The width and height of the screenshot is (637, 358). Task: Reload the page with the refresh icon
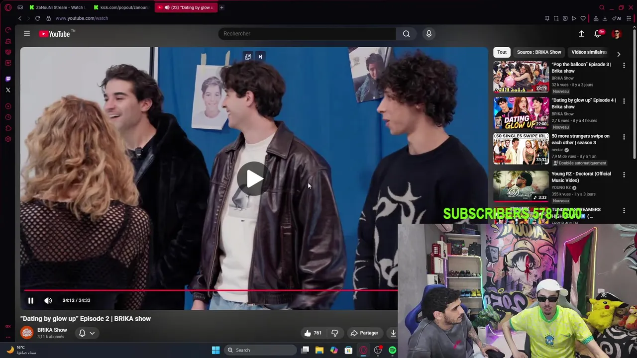click(37, 18)
